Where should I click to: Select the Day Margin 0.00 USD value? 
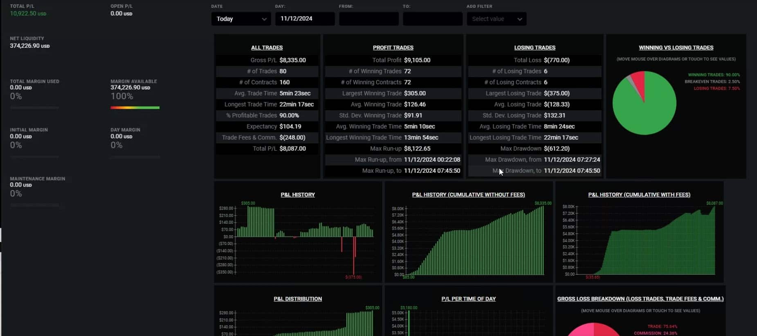coord(121,136)
